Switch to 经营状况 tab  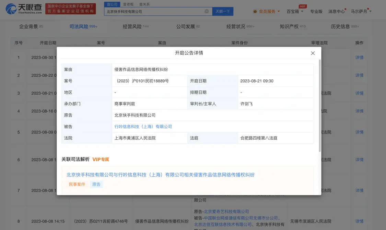coord(240,26)
